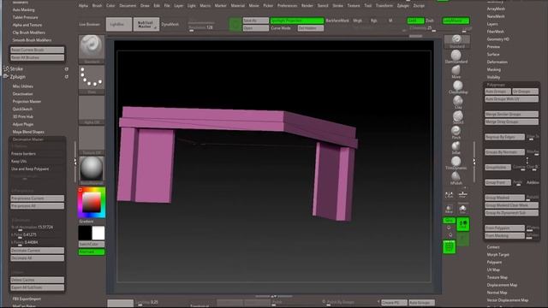Expand the Misc Utilities subpalette

coord(23,86)
